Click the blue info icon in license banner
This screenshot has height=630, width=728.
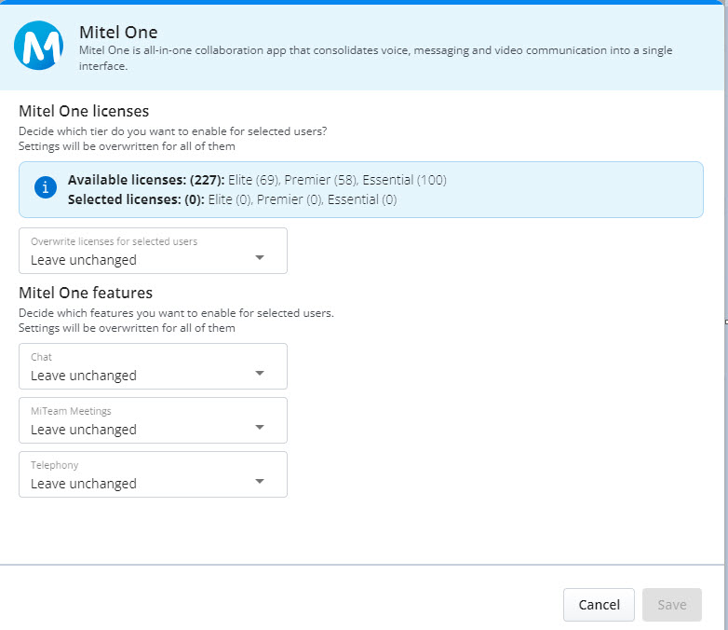(46, 189)
